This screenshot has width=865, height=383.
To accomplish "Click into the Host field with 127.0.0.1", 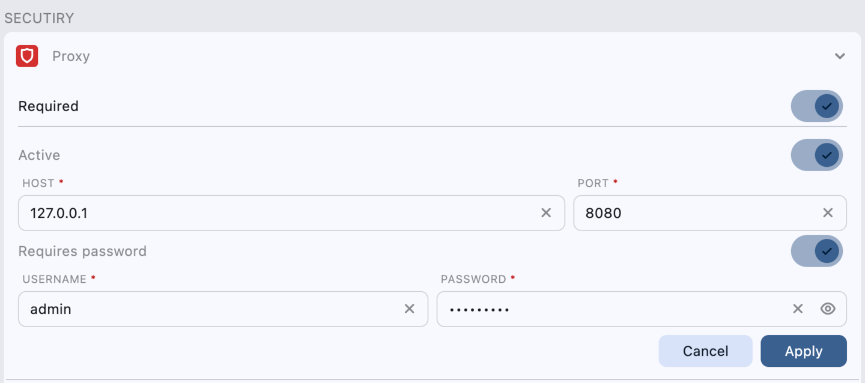I will pos(240,213).
